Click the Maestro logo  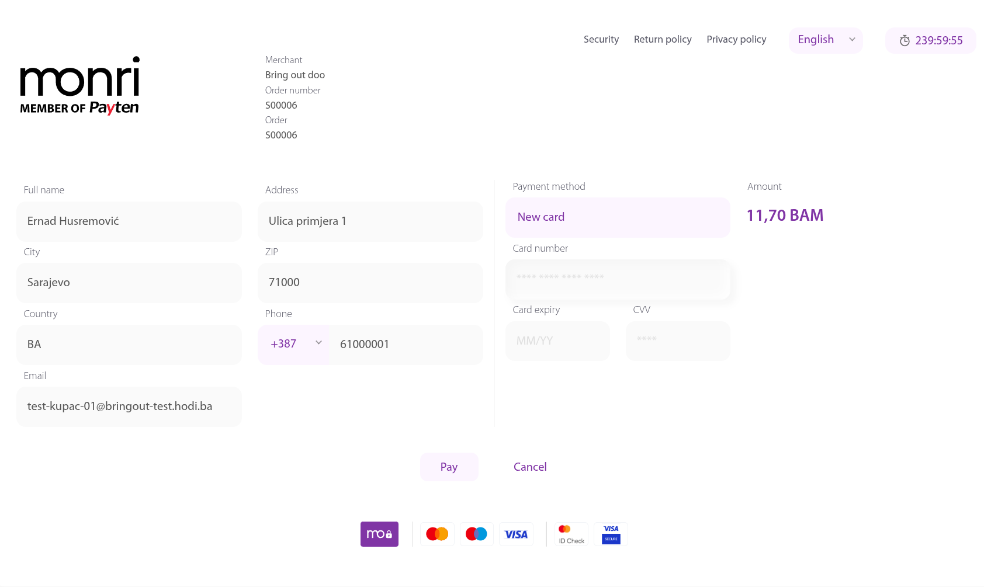476,534
